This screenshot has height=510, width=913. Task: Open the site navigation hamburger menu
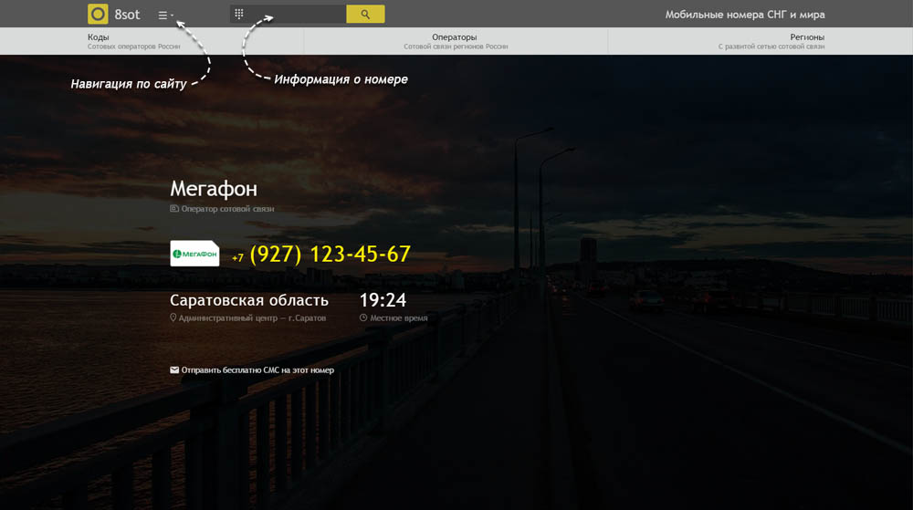click(165, 16)
